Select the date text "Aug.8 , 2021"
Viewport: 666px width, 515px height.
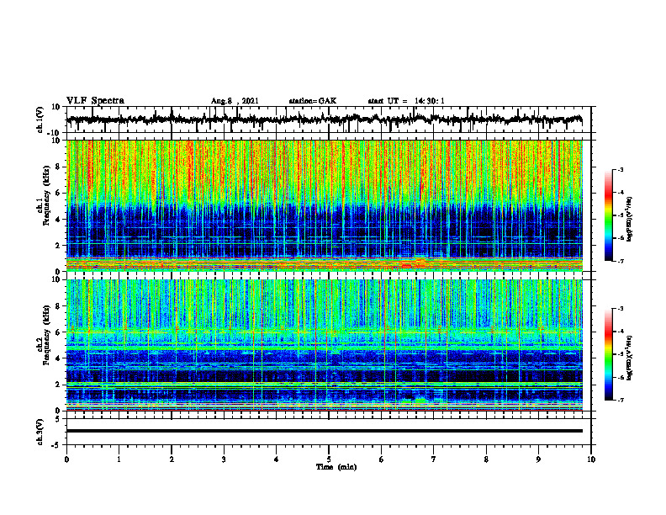(235, 101)
